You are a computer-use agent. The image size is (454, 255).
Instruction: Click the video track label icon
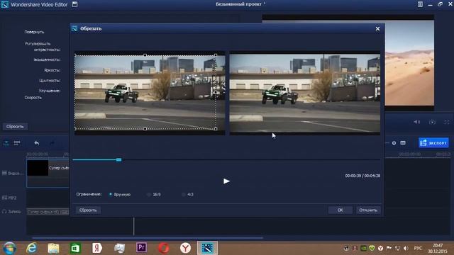(4, 173)
